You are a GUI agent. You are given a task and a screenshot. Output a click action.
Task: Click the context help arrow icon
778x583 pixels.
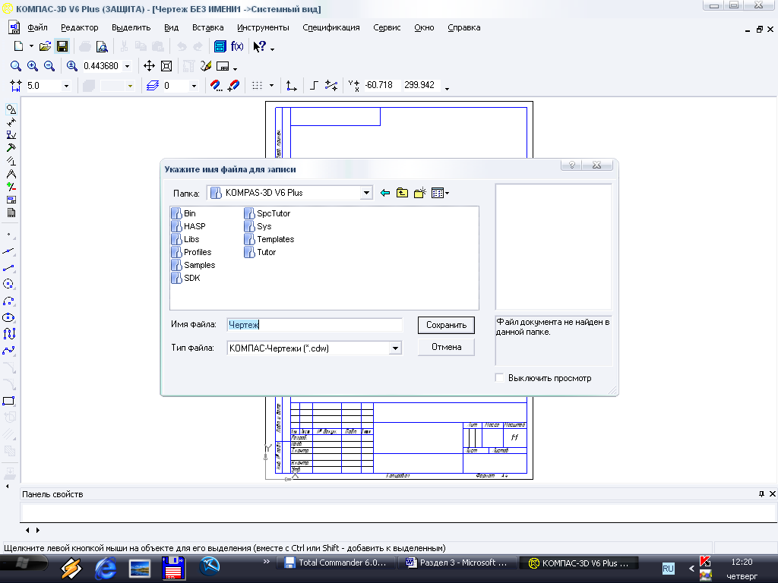(x=260, y=46)
